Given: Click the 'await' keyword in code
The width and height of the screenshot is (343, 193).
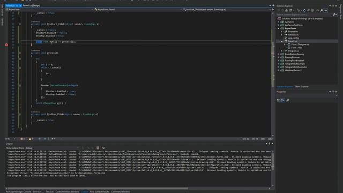Looking at the screenshot, I should 39,42.
